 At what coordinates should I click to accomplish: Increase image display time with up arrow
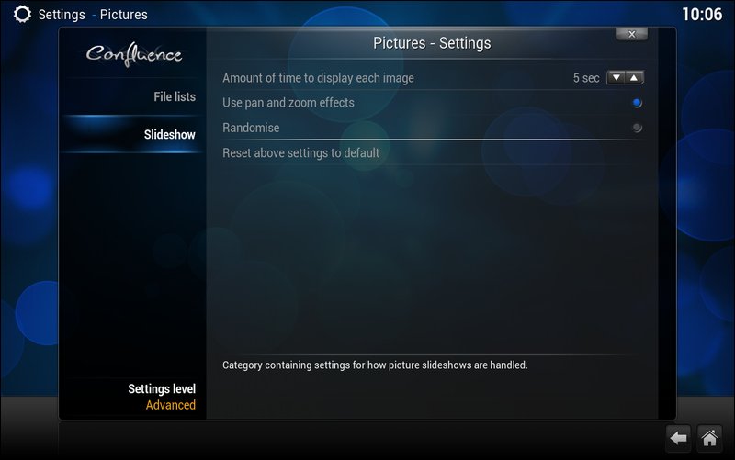[x=634, y=78]
